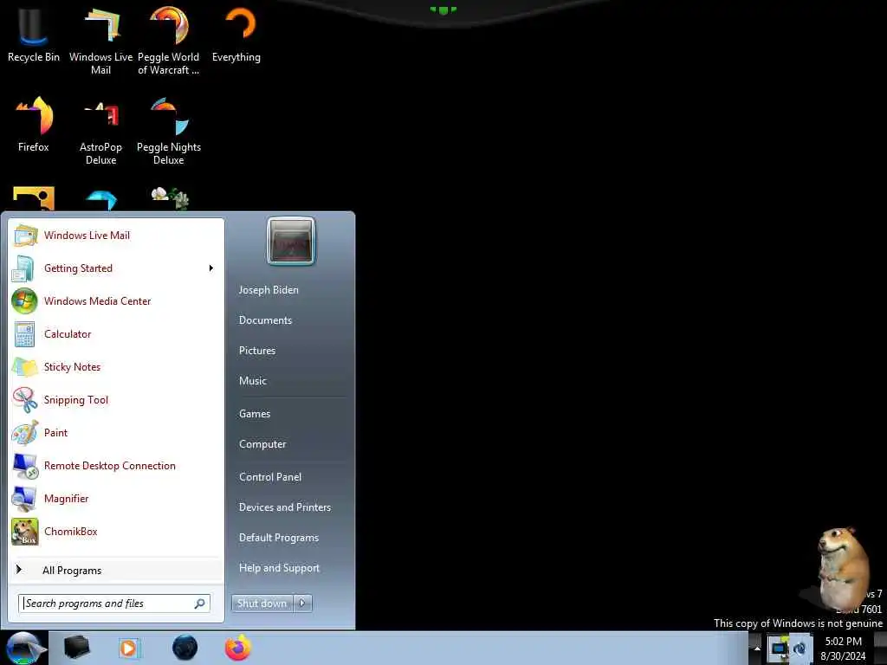Open Devices and Printers
The image size is (887, 665).
pyautogui.click(x=285, y=507)
